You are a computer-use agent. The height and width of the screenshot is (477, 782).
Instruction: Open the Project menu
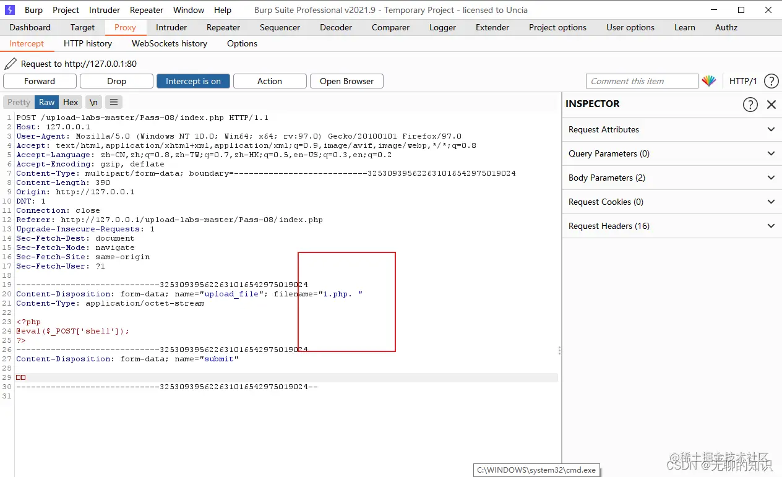[66, 10]
